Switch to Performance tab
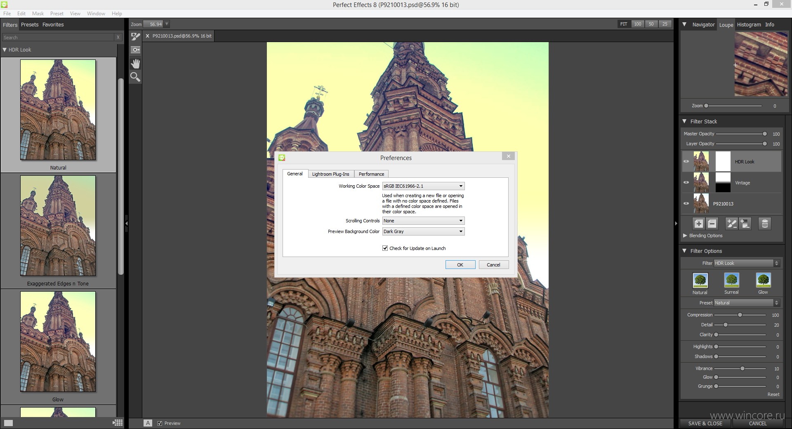This screenshot has height=429, width=792. (x=371, y=174)
